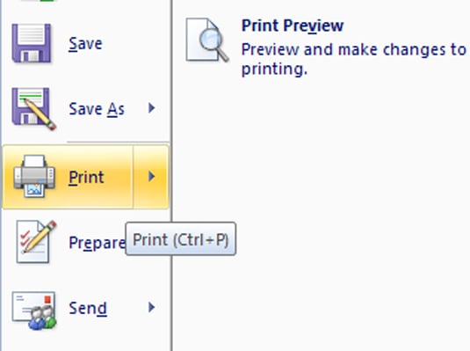This screenshot has height=351, width=470.
Task: Open the Prepare menu label
Action: (97, 243)
